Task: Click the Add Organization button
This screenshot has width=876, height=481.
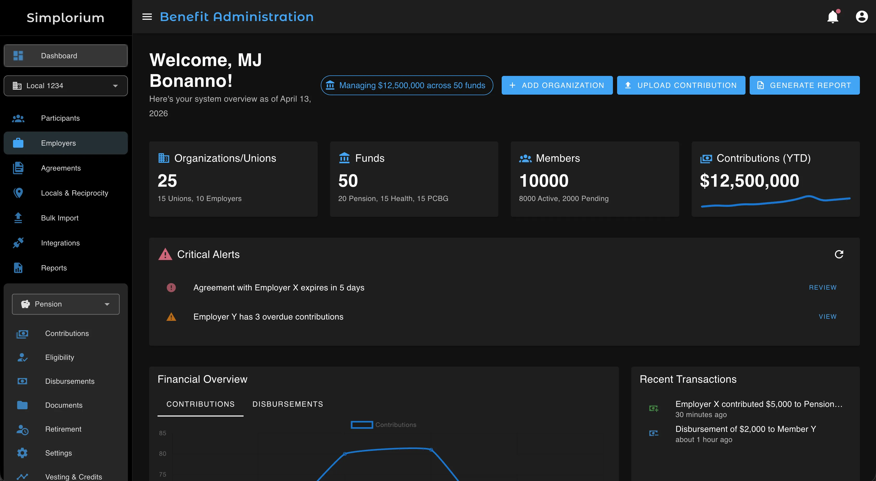Action: pyautogui.click(x=557, y=85)
